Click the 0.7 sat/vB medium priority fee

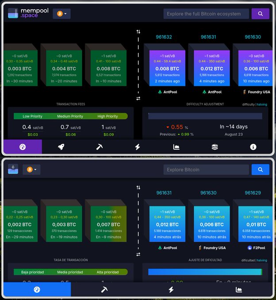click(71, 127)
